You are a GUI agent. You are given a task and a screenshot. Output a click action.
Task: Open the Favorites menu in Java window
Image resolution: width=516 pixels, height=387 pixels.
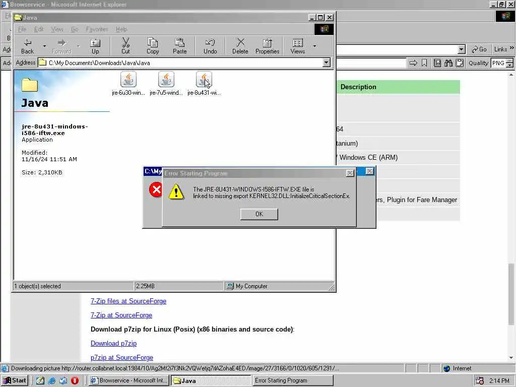(97, 29)
